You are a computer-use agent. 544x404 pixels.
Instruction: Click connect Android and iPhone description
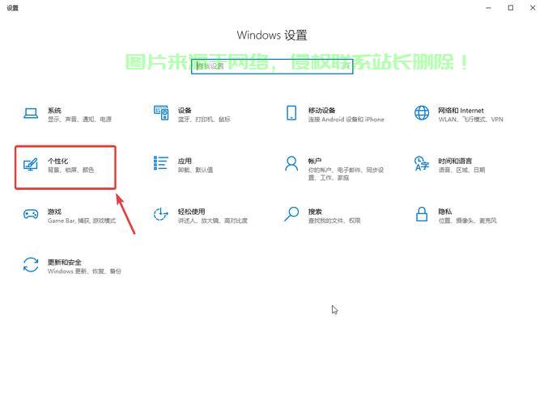click(x=346, y=120)
